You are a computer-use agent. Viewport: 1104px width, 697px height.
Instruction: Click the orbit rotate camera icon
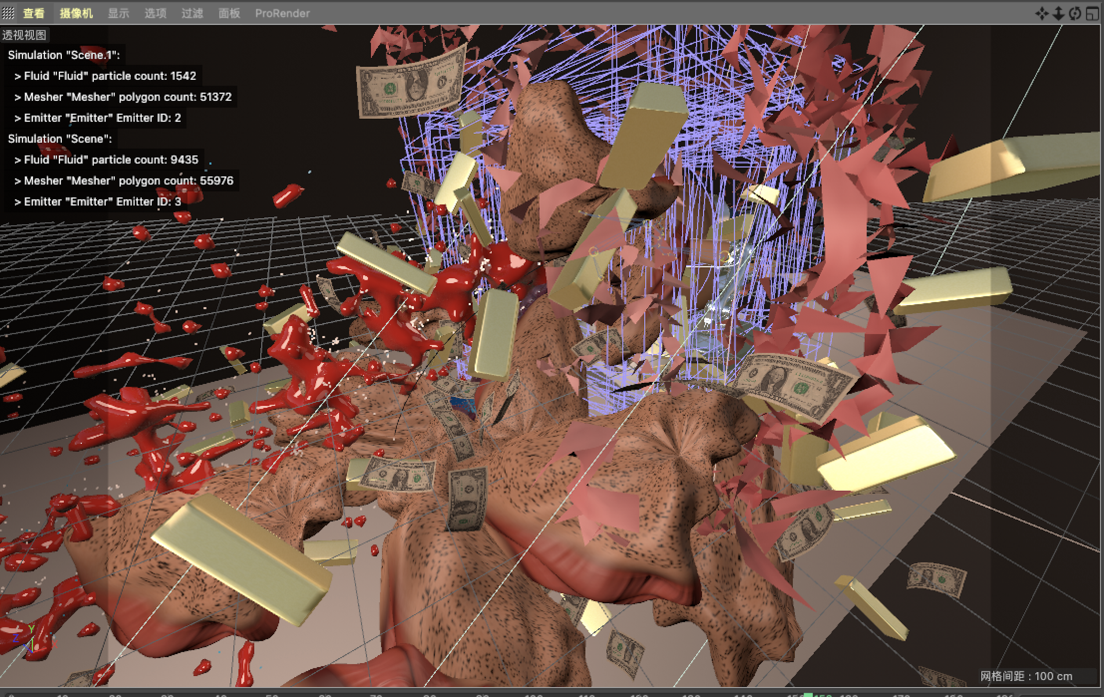[x=1075, y=13]
